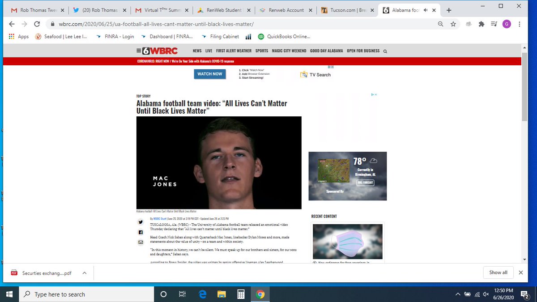The width and height of the screenshot is (537, 302).
Task: Mute system volume in the tray
Action: [x=486, y=294]
